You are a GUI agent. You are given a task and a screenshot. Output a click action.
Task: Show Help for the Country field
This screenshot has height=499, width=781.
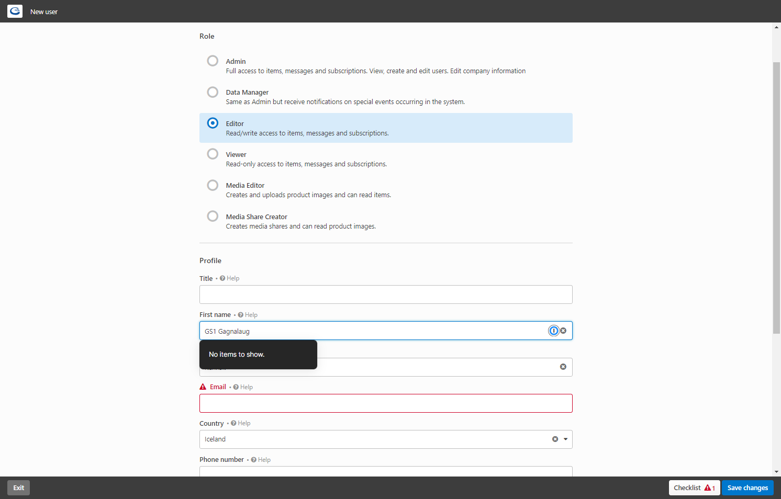click(x=241, y=423)
